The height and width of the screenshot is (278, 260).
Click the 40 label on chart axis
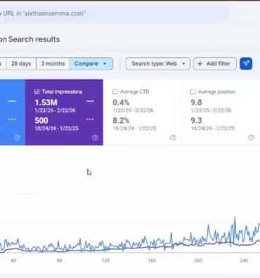[x=13, y=260]
